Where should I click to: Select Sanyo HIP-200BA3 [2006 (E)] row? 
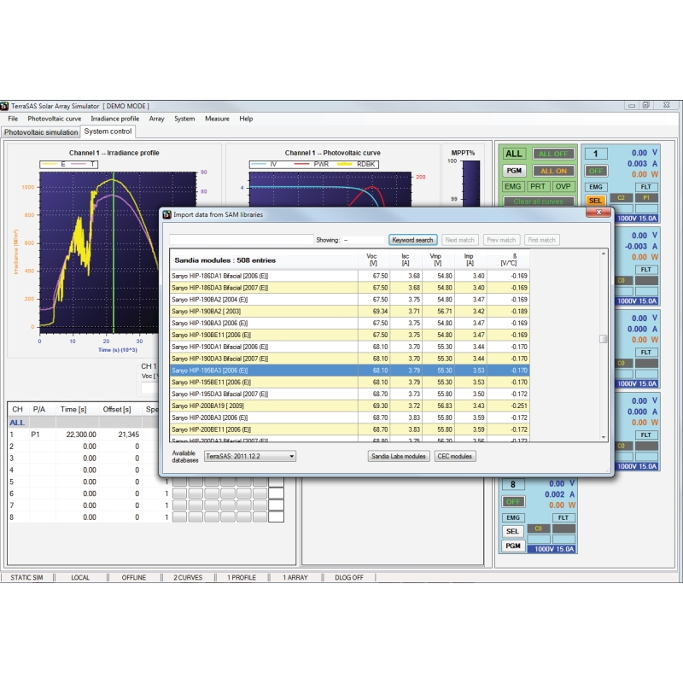click(349, 417)
